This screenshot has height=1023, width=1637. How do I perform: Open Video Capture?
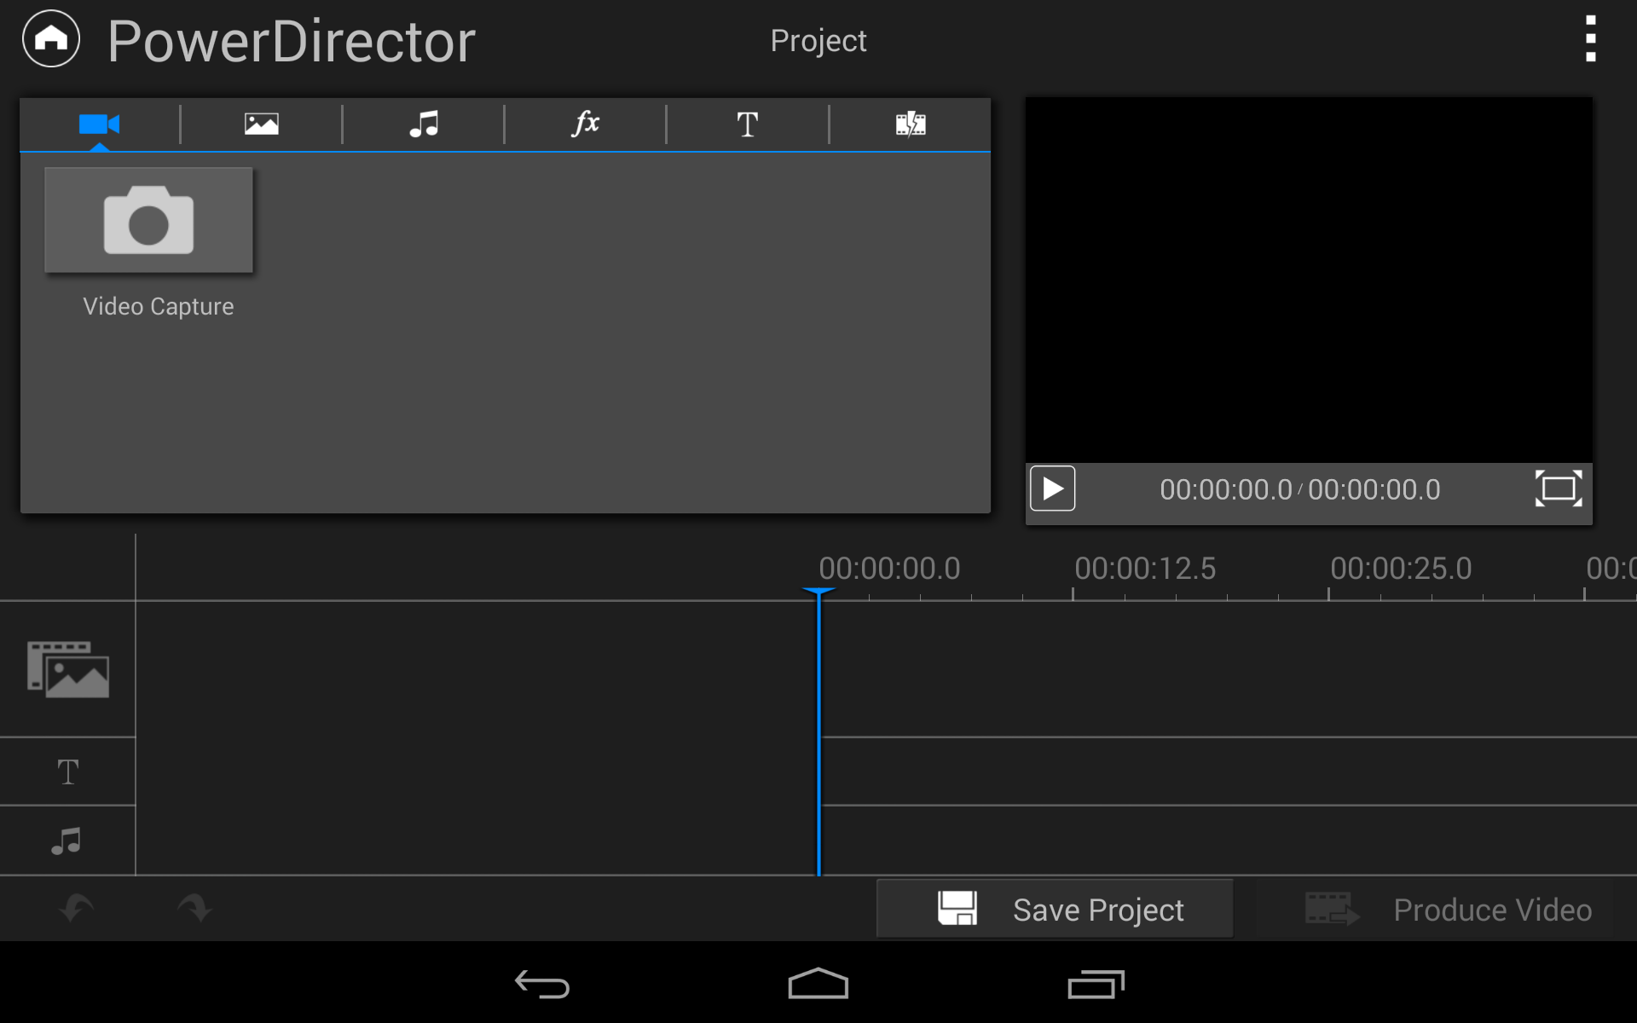148,220
